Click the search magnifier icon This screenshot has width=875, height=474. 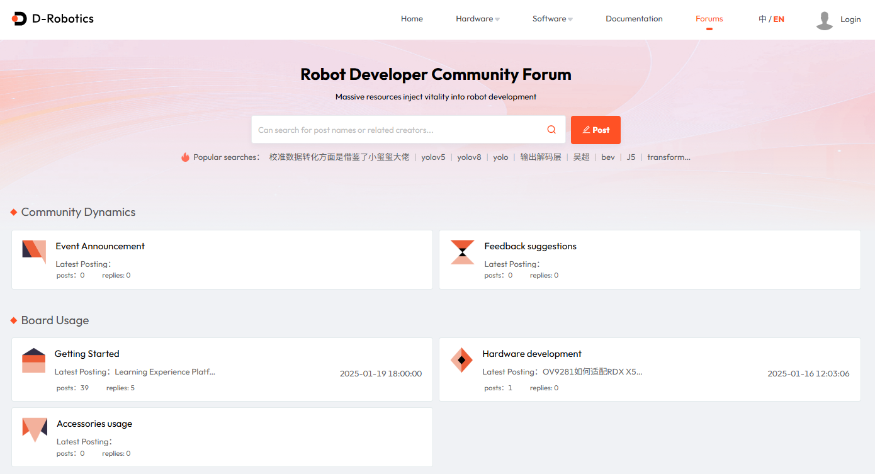point(551,130)
